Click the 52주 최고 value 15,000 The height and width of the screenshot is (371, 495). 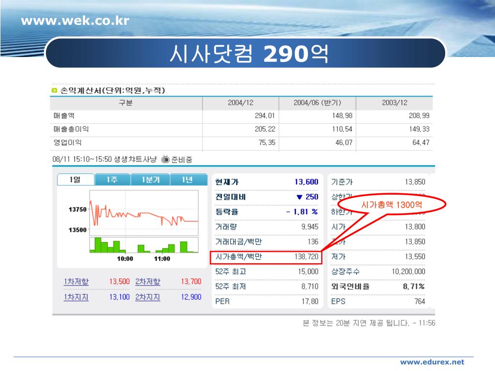point(308,271)
